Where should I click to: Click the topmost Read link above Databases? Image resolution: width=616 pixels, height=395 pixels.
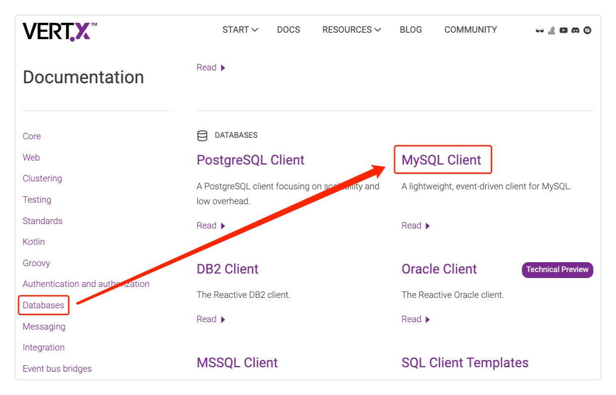coord(211,67)
